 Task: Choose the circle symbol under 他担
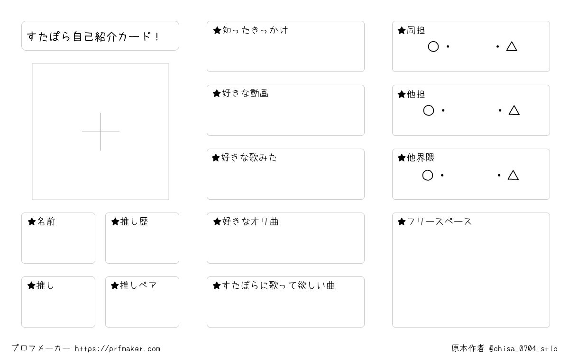pos(428,110)
